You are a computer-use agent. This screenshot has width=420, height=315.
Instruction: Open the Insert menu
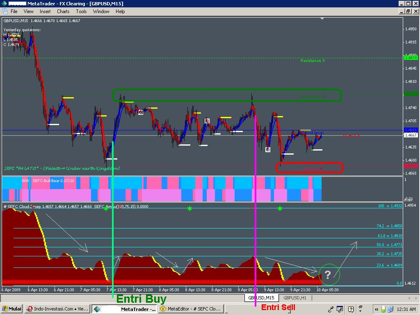[x=45, y=11]
